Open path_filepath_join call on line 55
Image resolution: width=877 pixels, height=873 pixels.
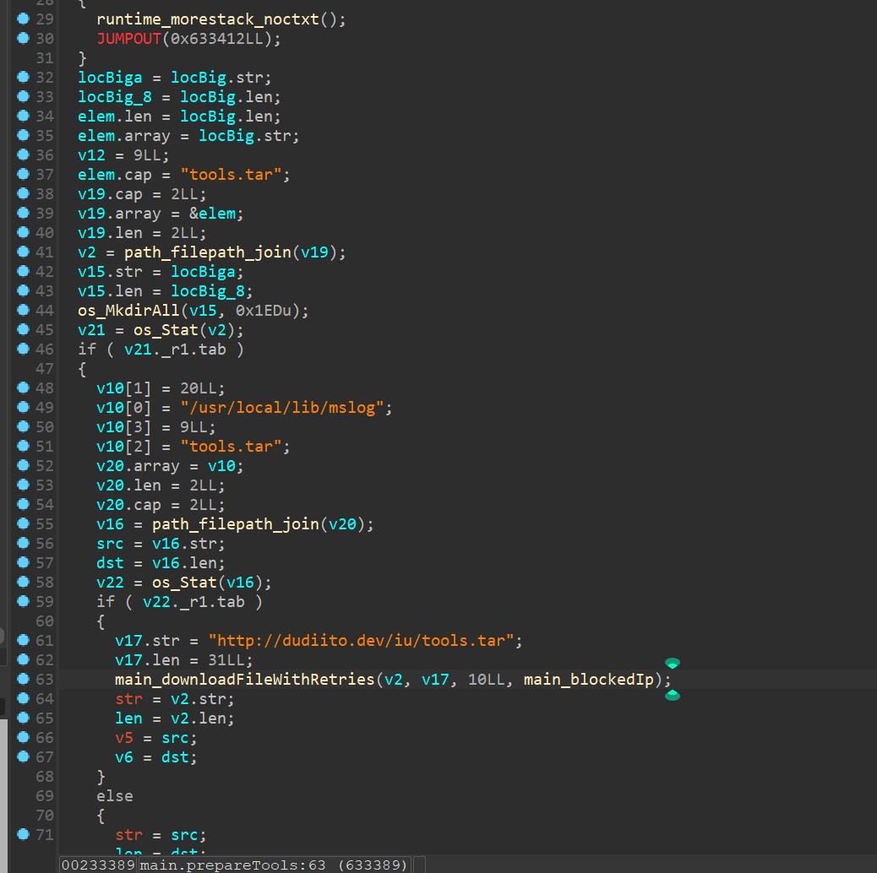[x=236, y=524]
